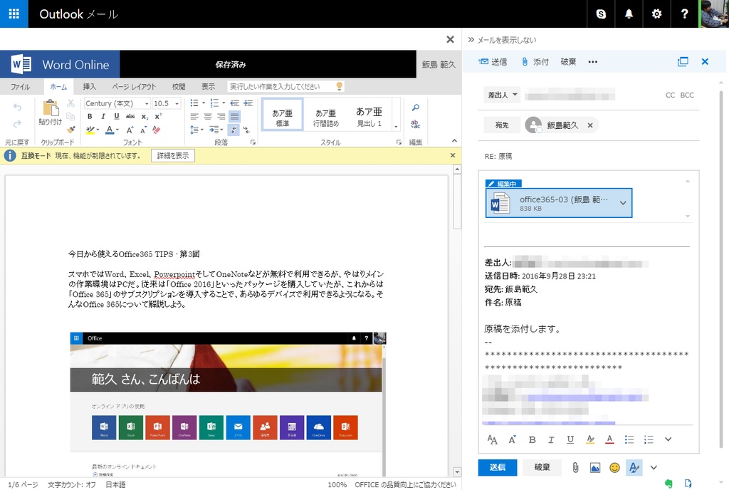Open the Office app launcher grid

(14, 14)
